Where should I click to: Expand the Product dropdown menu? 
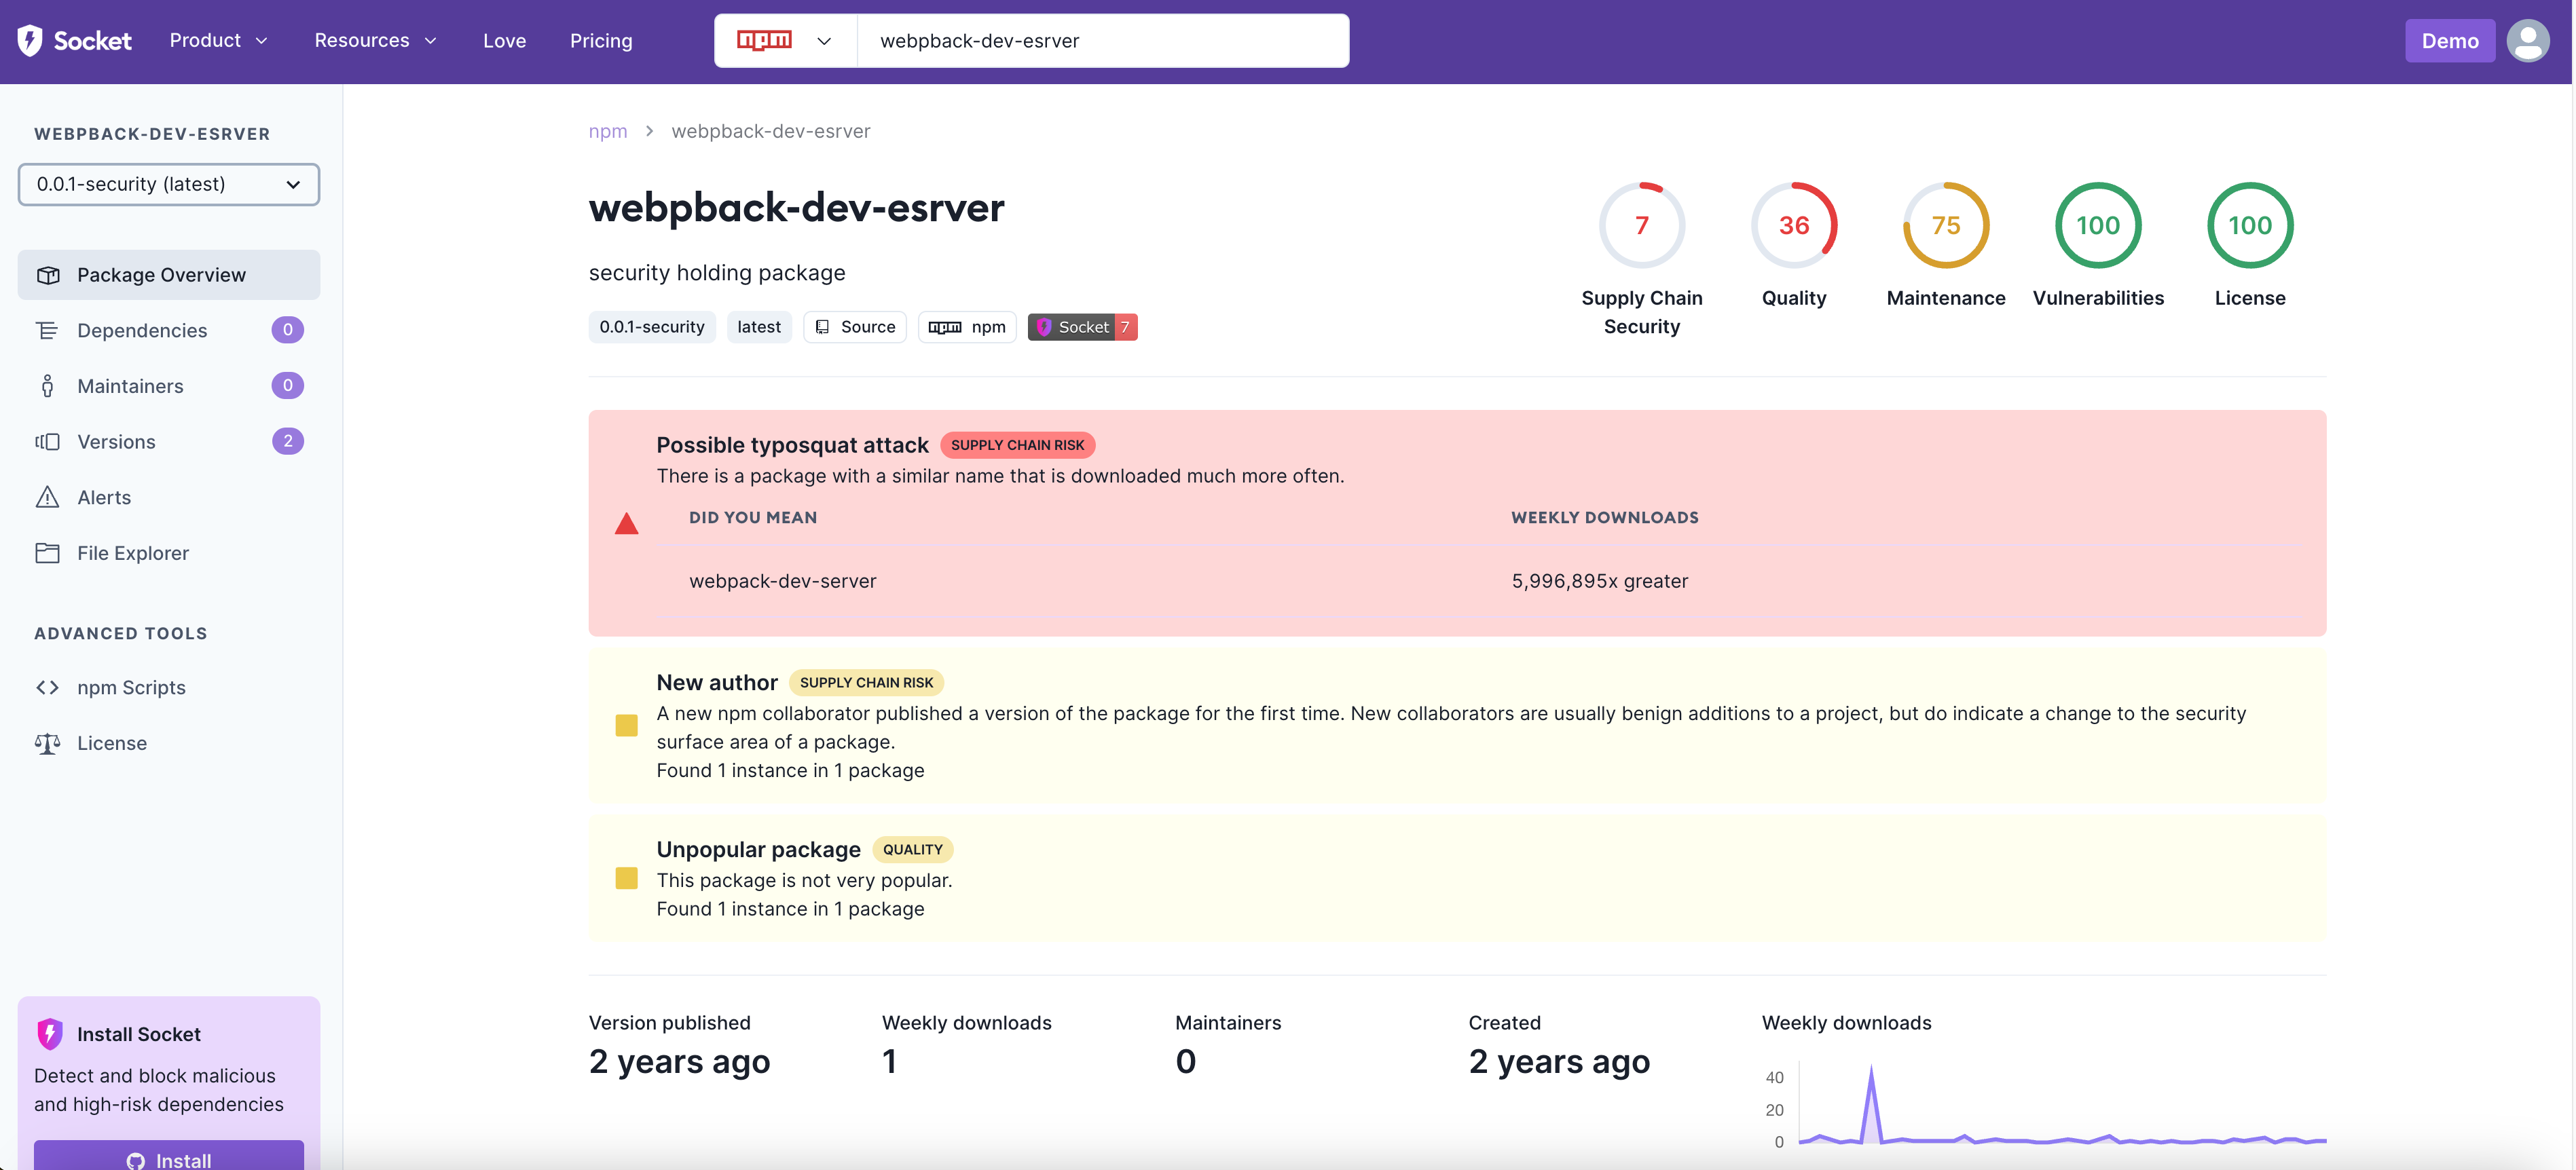coord(218,40)
